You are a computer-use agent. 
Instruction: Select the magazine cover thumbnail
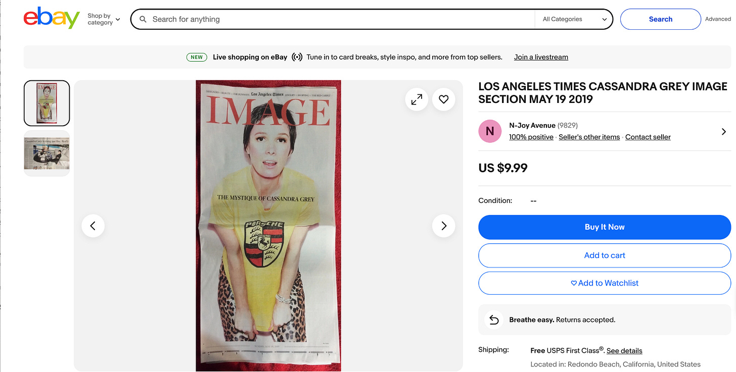tap(47, 103)
